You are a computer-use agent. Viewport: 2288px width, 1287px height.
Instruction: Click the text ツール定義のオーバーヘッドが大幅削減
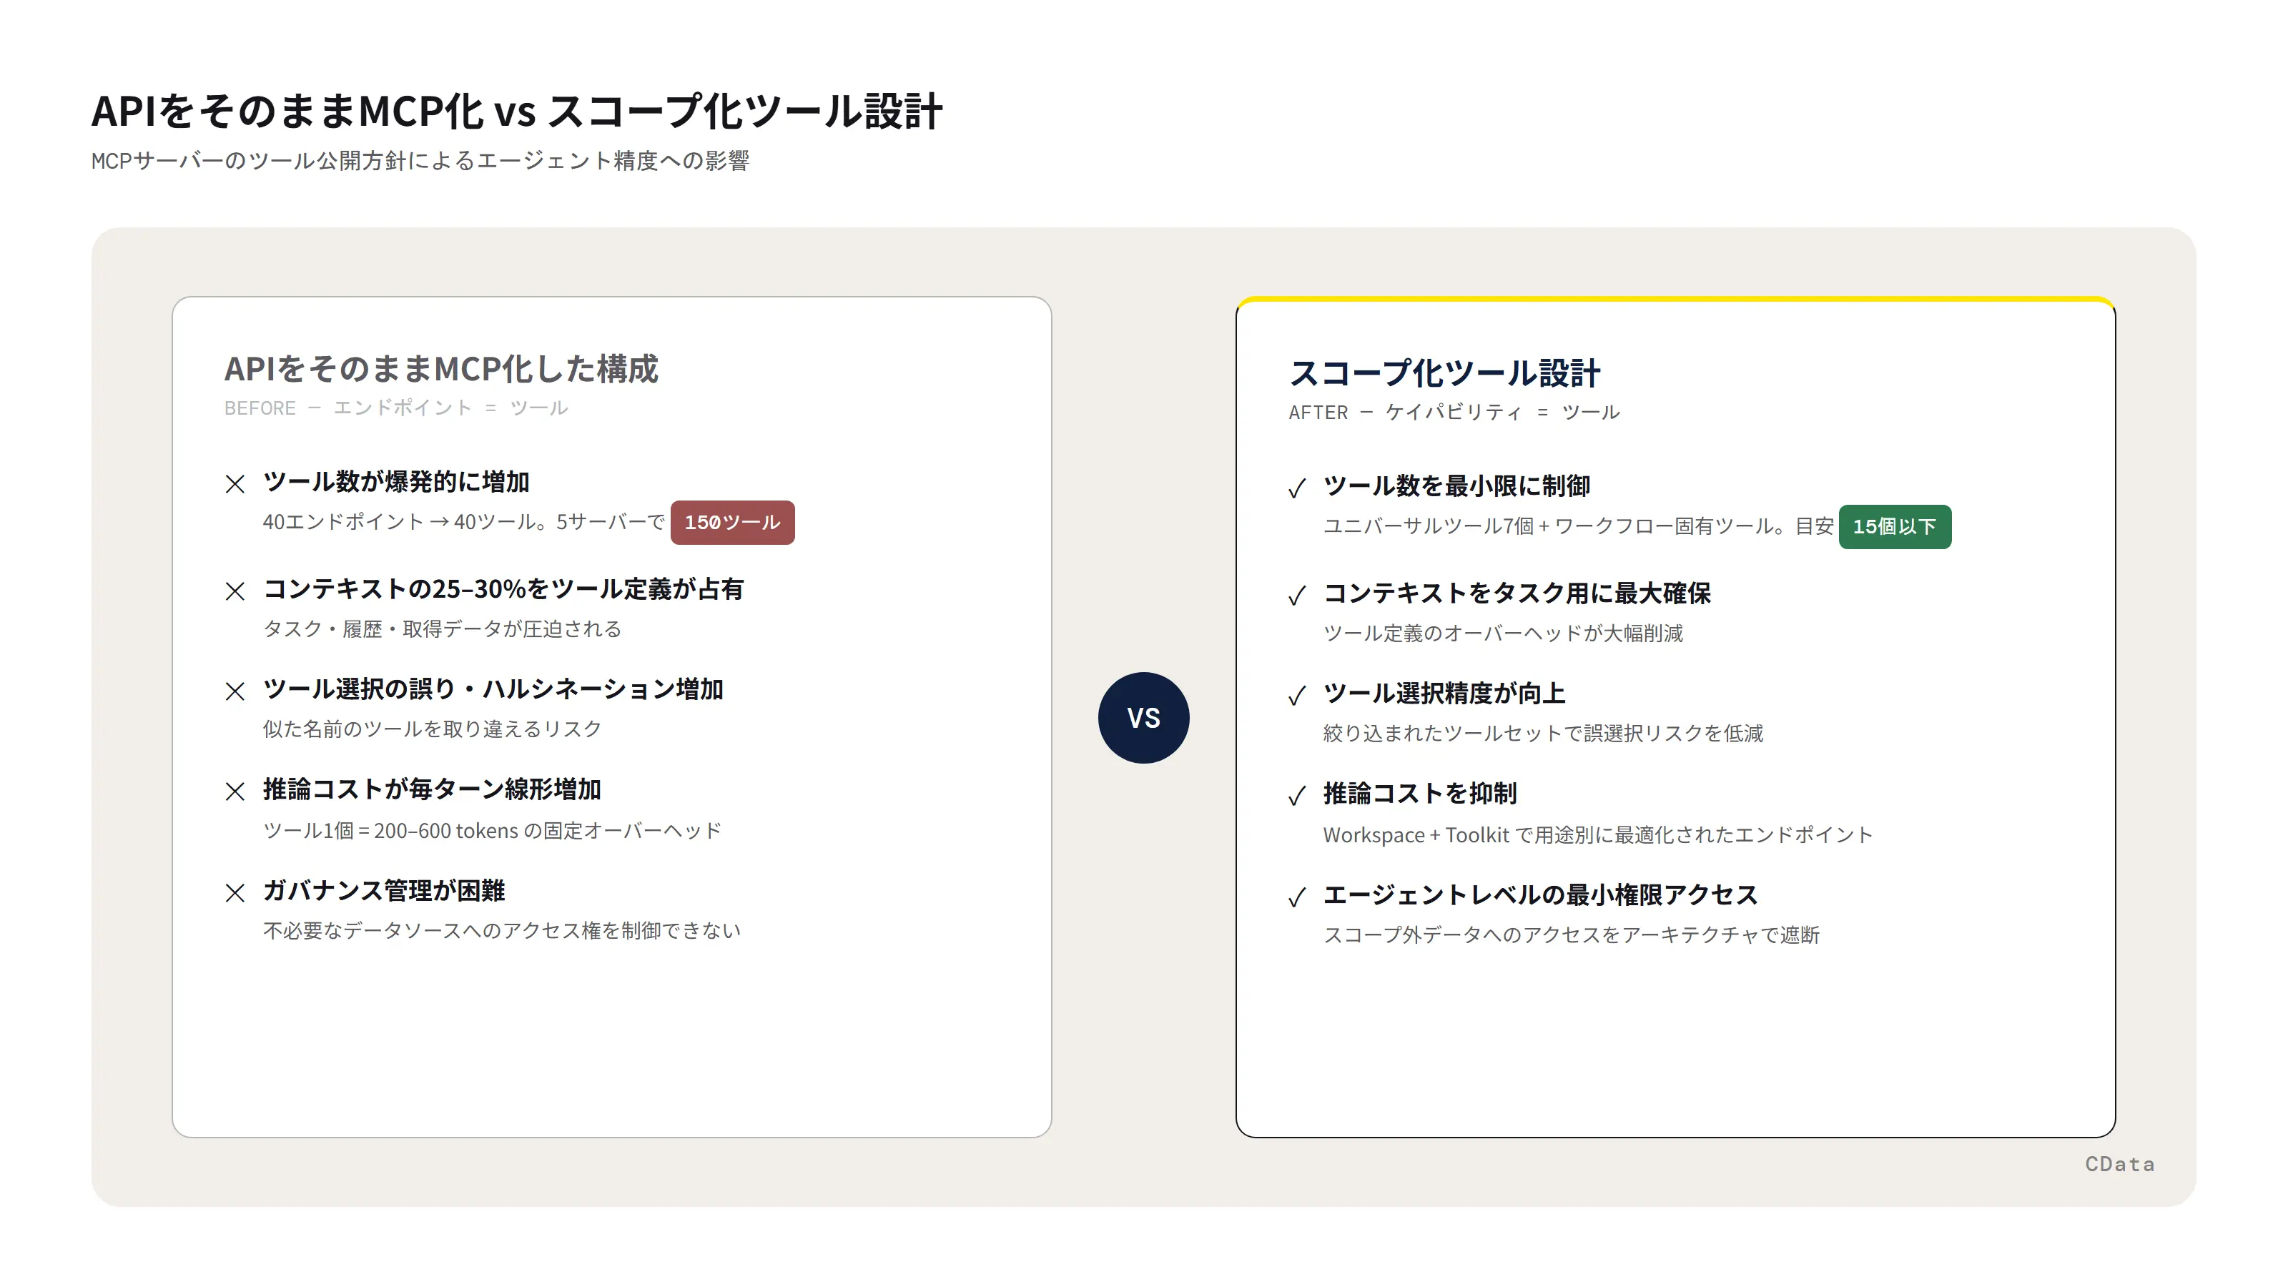1503,633
